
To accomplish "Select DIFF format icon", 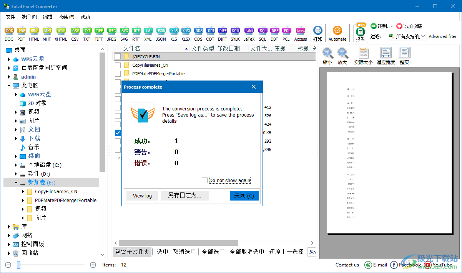I will point(223,34).
